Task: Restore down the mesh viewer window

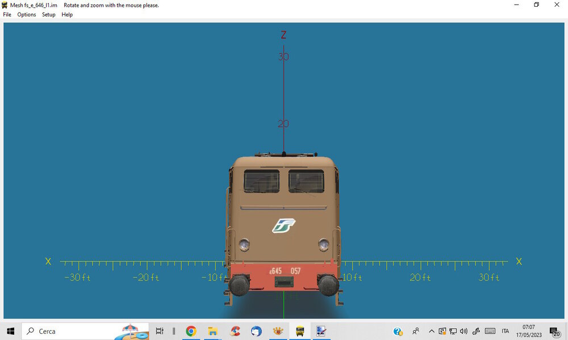Action: 537,5
